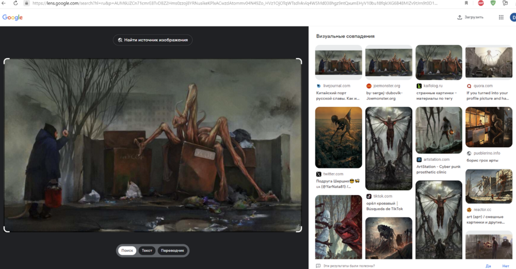Open the green shield extension icon
516x269 pixels.
point(493,3)
